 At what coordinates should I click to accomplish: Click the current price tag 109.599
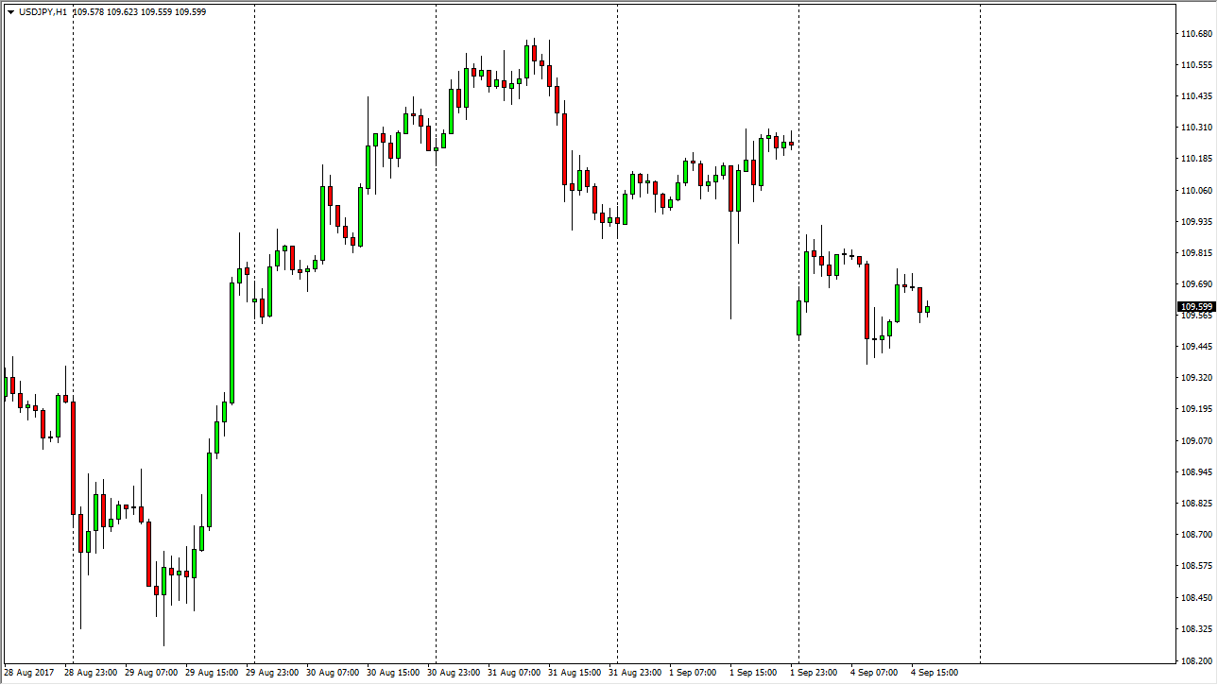1196,307
